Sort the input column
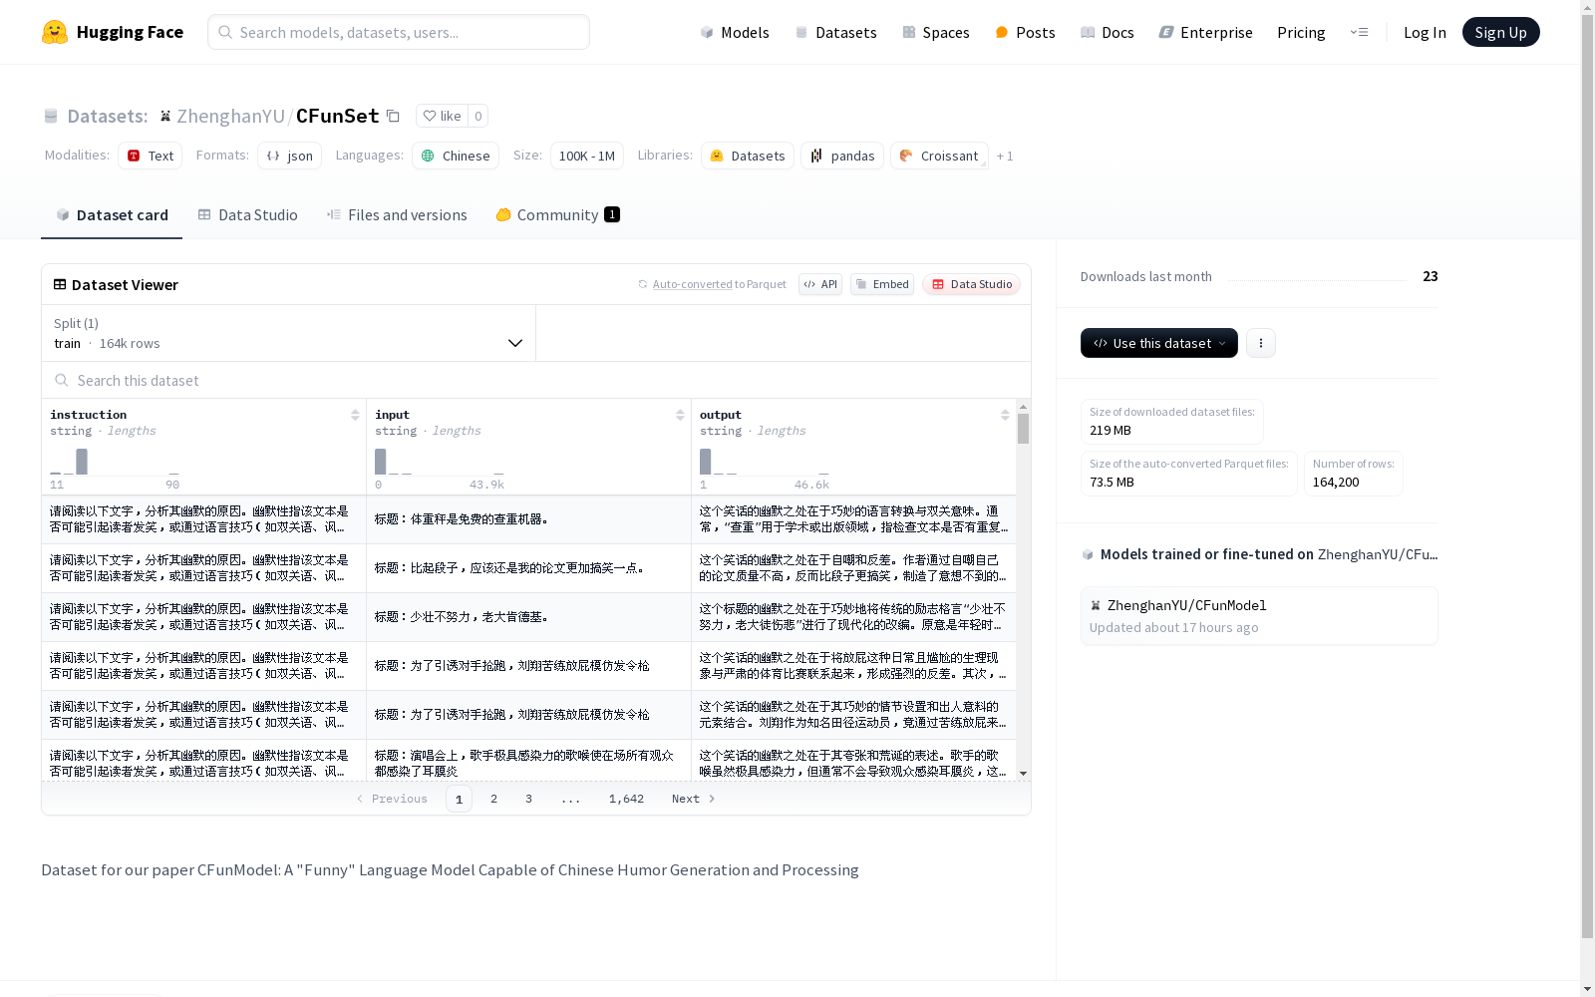 [x=680, y=415]
